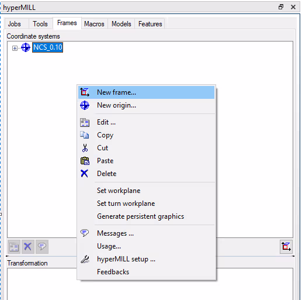The image size is (302, 300).
Task: Click inside the Transformation box
Action: click(x=150, y=284)
